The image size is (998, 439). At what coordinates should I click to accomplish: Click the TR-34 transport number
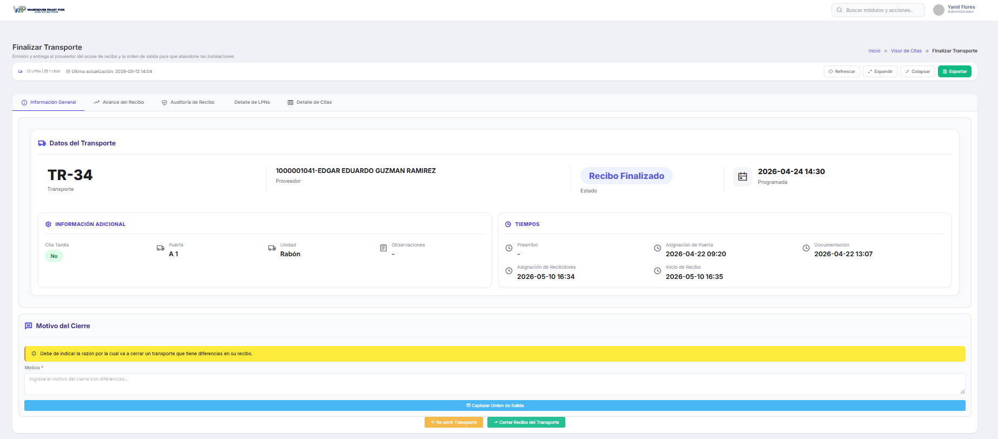(70, 175)
